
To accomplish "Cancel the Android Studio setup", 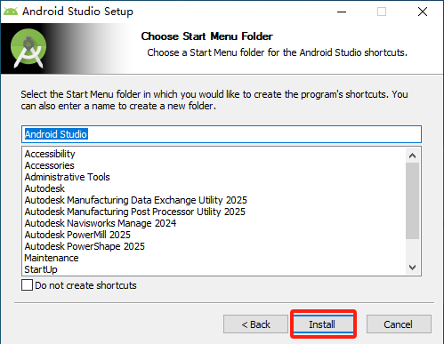I will click(399, 324).
